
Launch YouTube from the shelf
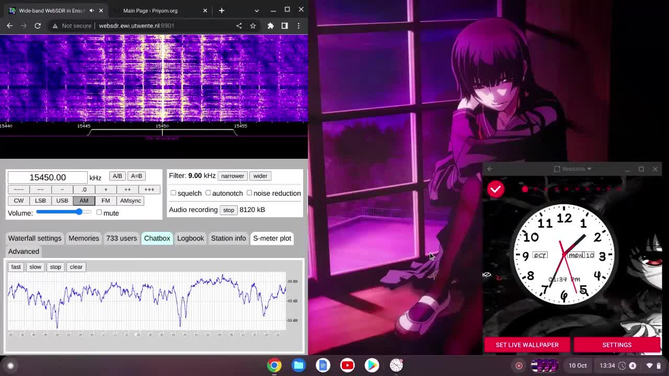pyautogui.click(x=348, y=366)
